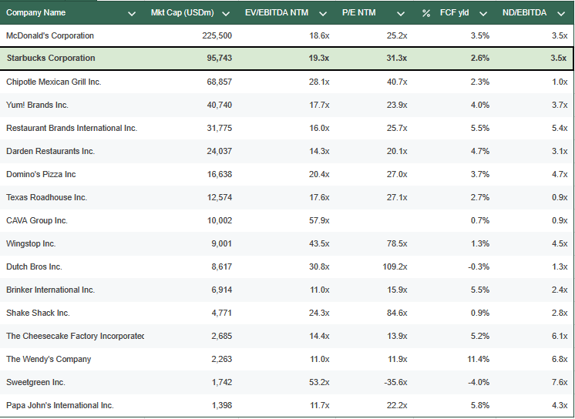Select CAVA Group Inc. company name
This screenshot has height=419, width=575.
click(37, 220)
